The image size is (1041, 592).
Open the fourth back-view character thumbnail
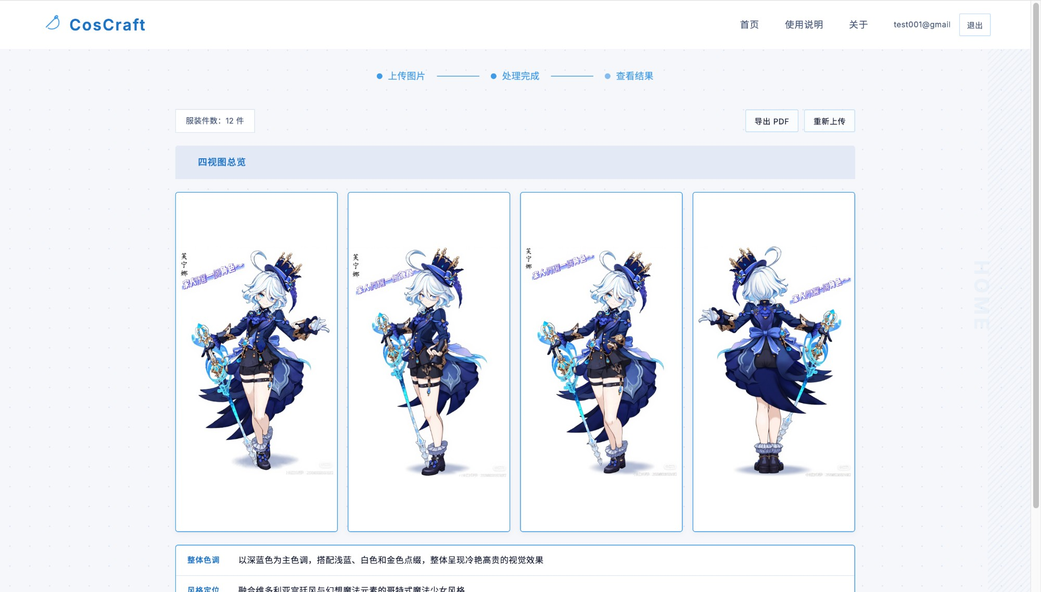773,362
